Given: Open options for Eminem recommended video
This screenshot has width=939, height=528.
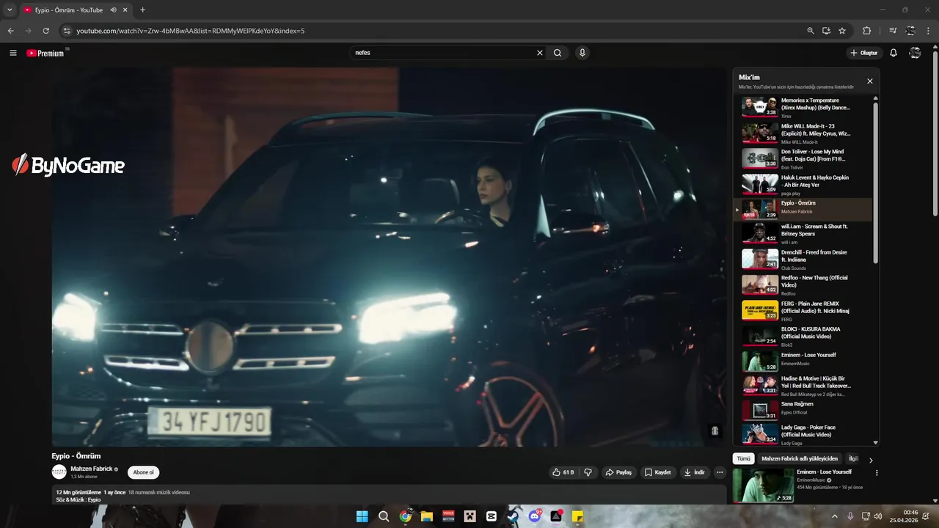Looking at the screenshot, I should coord(876,473).
